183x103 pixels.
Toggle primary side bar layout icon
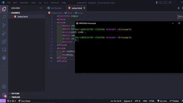click(157, 3)
